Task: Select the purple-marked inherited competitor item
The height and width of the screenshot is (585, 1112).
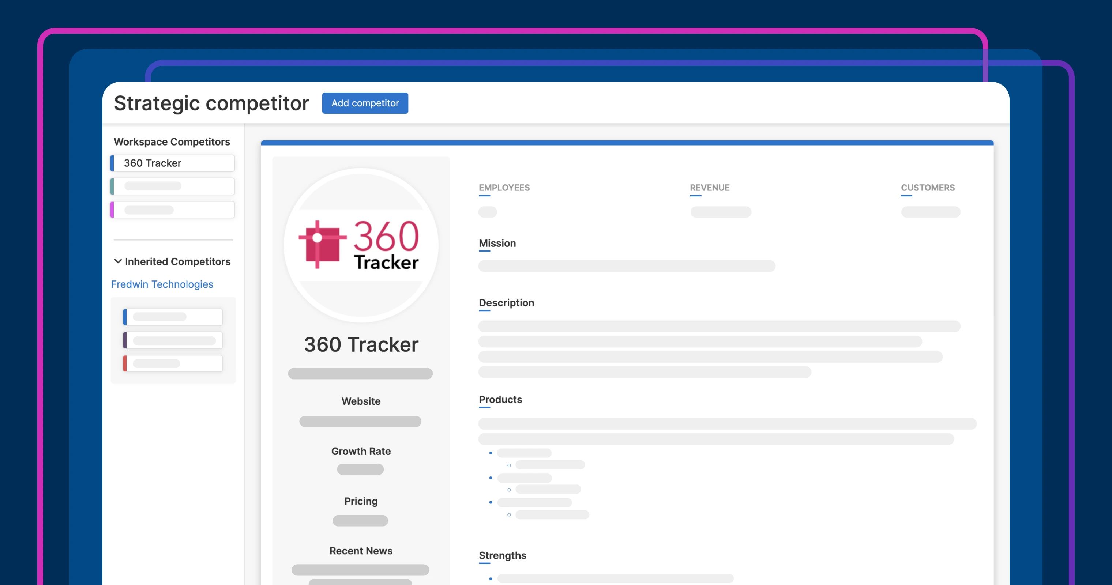Action: [x=173, y=340]
